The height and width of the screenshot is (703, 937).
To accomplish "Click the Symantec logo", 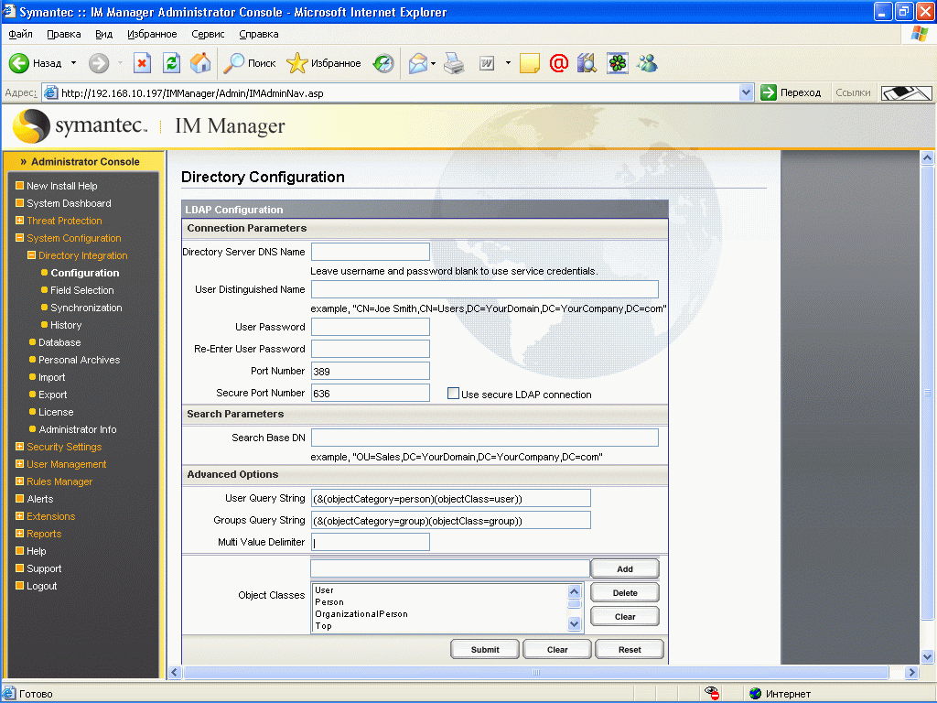I will (x=81, y=126).
